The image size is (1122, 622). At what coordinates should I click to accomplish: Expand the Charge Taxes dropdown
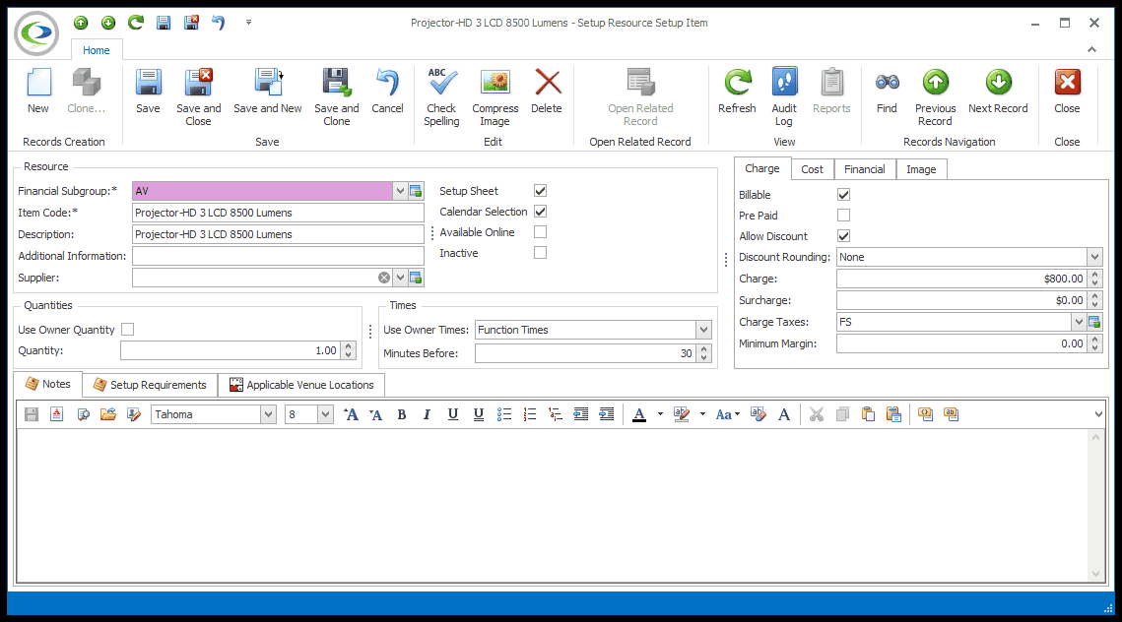[1079, 322]
